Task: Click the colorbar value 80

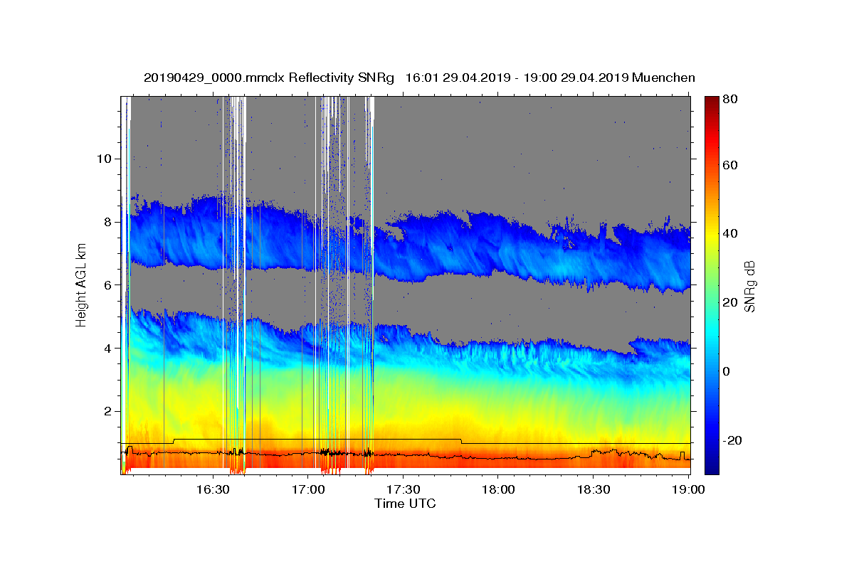Action: (731, 99)
